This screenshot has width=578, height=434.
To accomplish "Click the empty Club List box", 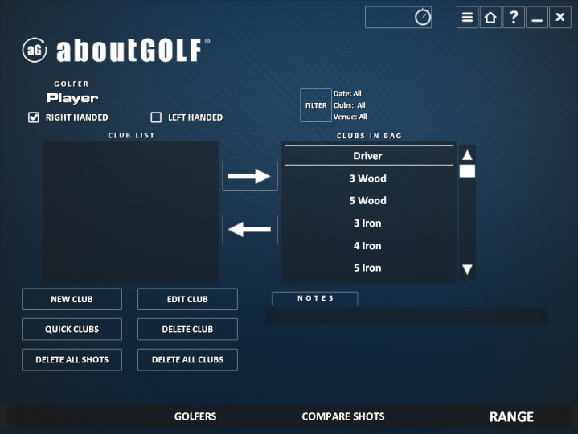I will [x=131, y=212].
